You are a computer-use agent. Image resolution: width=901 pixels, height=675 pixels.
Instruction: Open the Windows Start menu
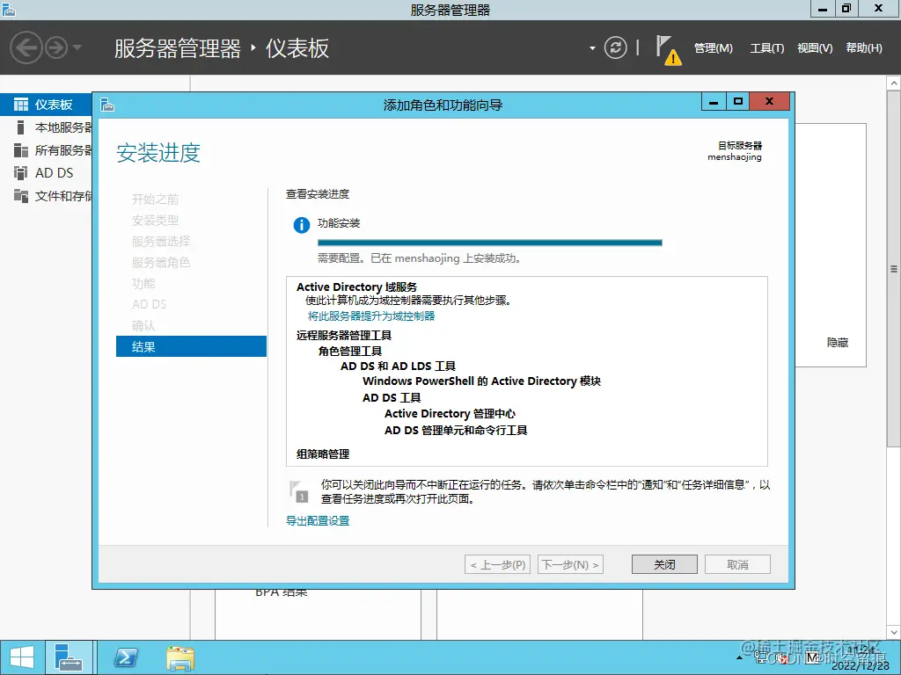pyautogui.click(x=20, y=657)
